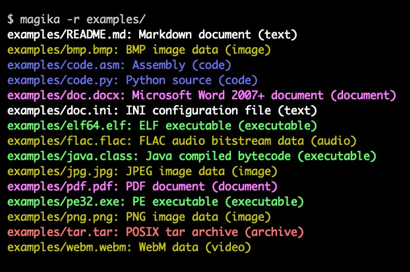The image size is (410, 272).
Task: Click the examples/code.py Python source line
Action: [132, 80]
